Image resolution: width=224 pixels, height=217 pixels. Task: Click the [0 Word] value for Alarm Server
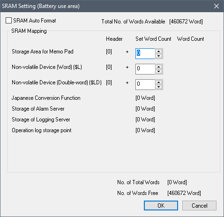(145, 109)
